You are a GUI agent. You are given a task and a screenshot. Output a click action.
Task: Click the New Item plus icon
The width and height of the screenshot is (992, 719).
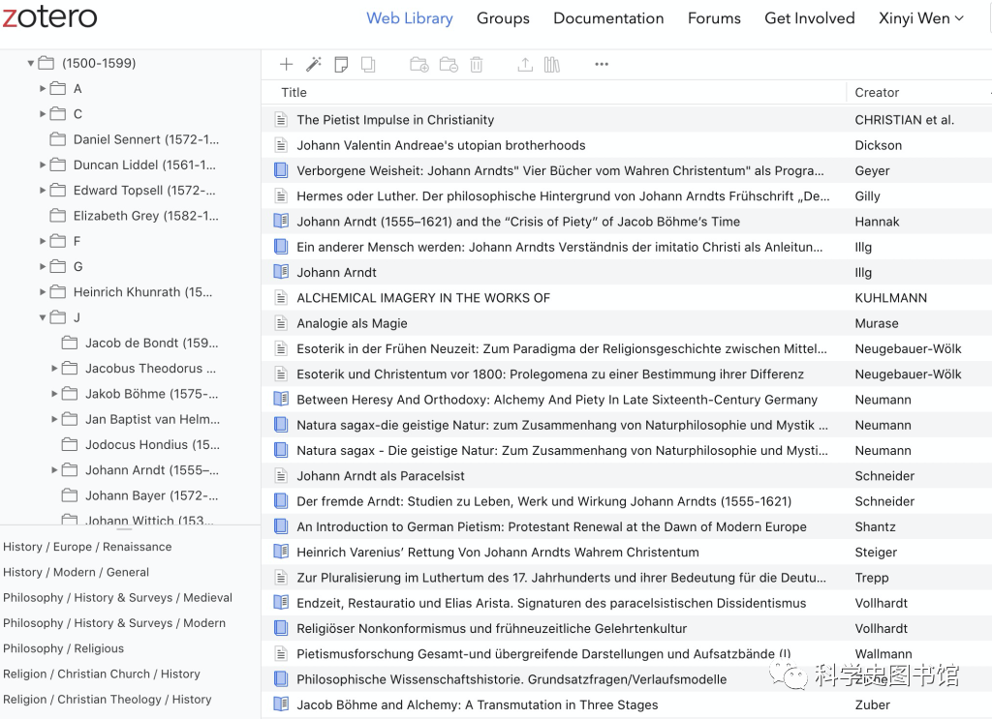coord(286,65)
